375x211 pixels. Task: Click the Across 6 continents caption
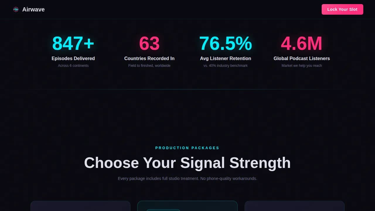click(73, 66)
